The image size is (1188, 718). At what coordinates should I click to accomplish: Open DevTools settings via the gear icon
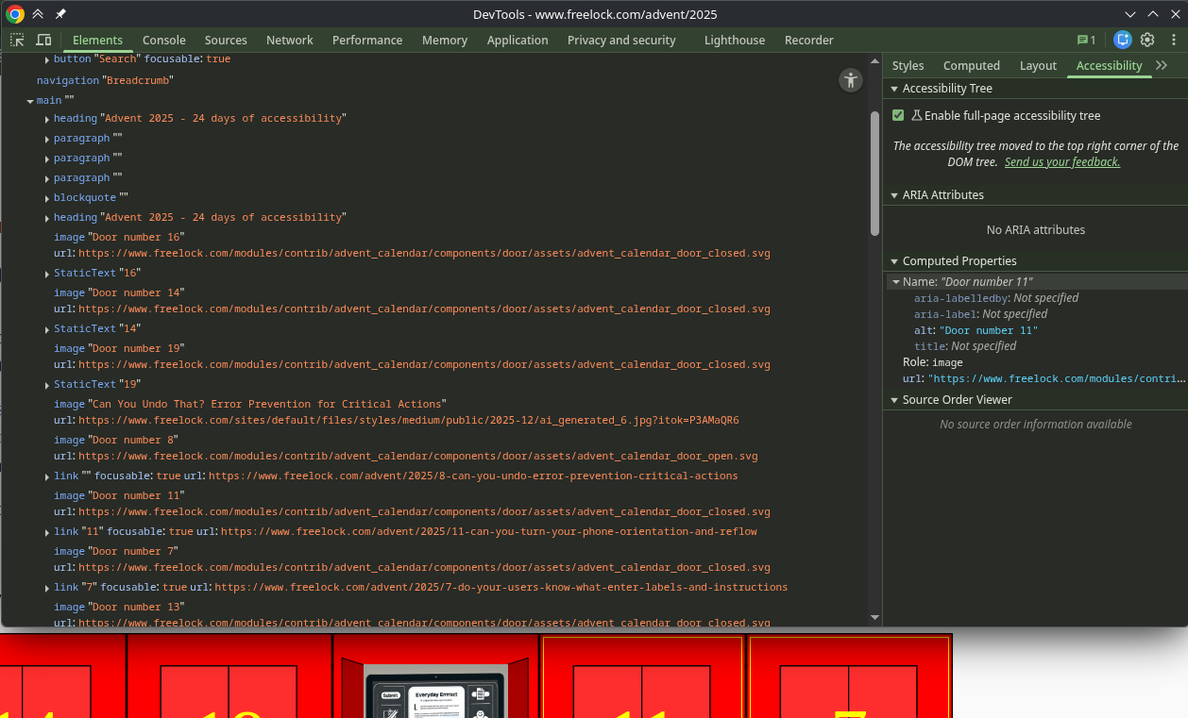click(x=1146, y=40)
